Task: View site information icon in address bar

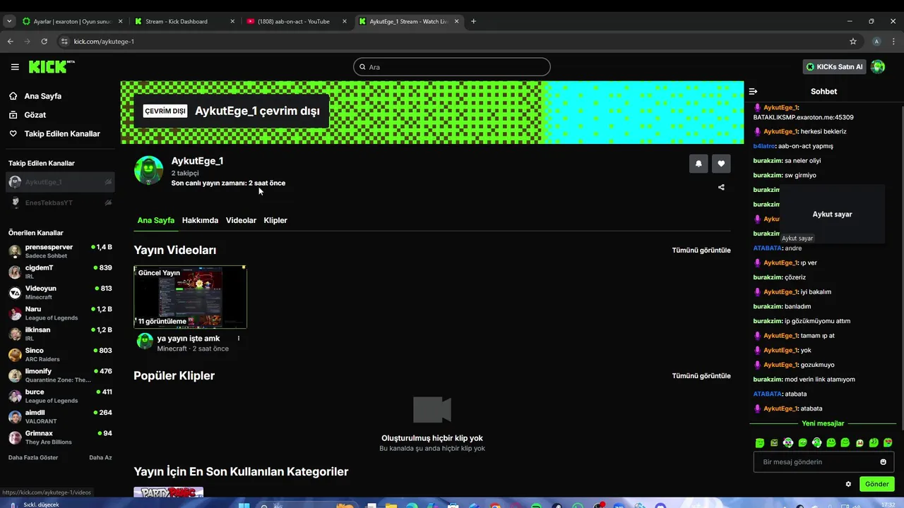Action: pyautogui.click(x=65, y=42)
